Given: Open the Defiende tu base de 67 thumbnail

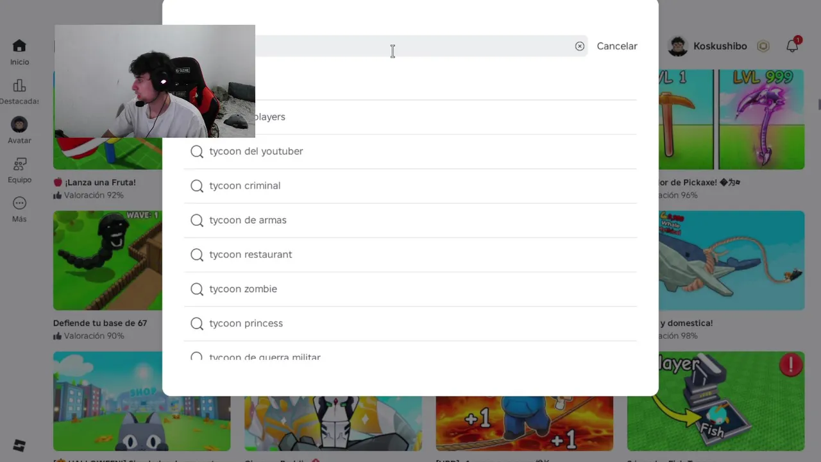Looking at the screenshot, I should click(108, 261).
